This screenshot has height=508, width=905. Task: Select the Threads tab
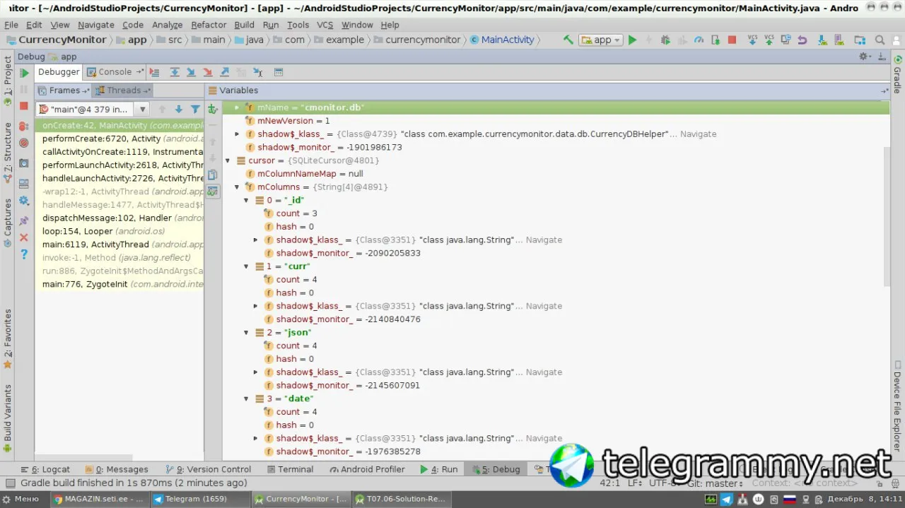[x=124, y=90]
